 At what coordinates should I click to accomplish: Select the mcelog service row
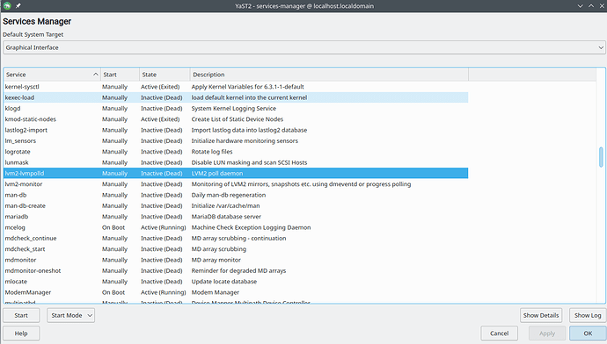236,227
